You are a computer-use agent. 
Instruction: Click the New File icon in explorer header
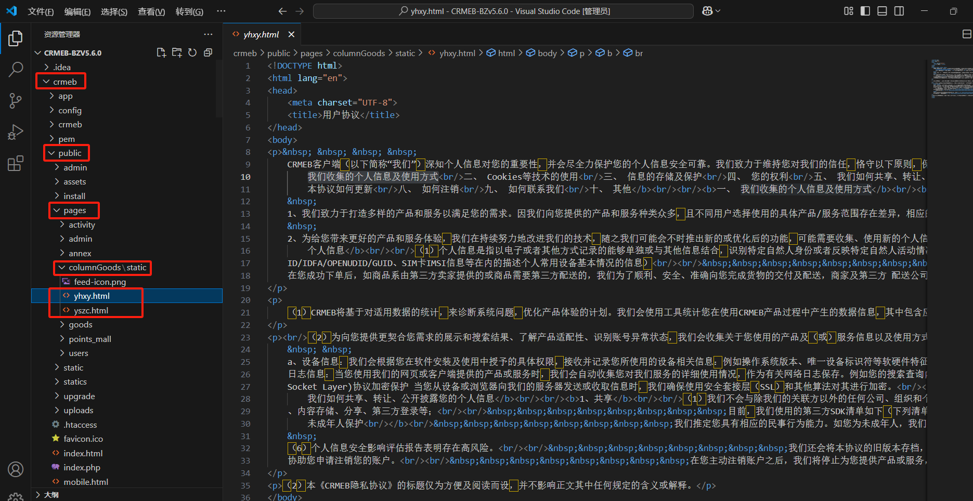coord(161,52)
